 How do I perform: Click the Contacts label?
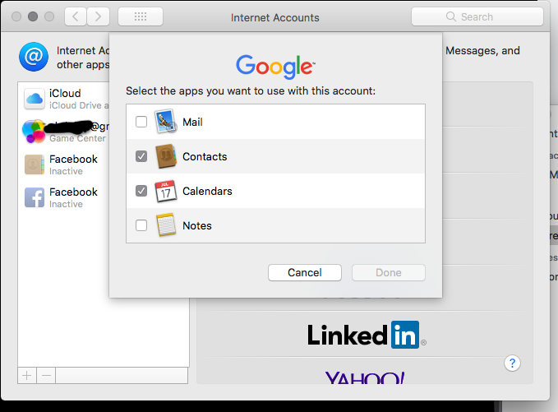point(205,157)
